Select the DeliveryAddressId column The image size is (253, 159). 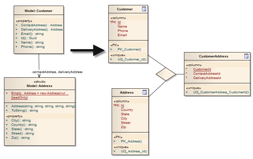[x=207, y=78]
